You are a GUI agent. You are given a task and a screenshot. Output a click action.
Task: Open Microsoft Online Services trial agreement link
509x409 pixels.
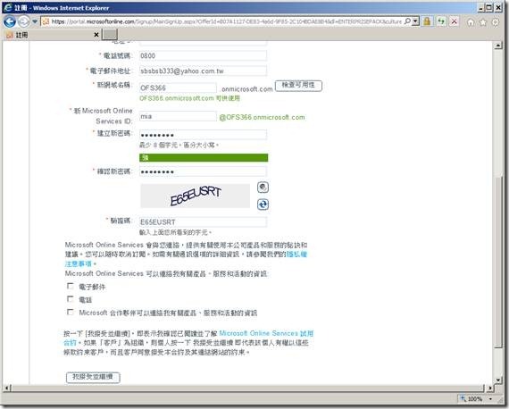266,333
